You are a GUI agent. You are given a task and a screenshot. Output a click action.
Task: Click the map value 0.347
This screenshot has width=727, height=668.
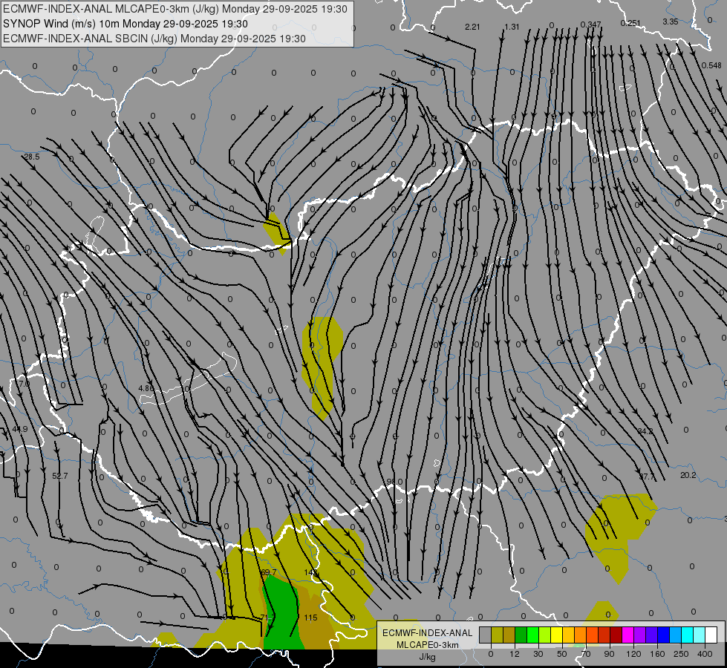pyautogui.click(x=590, y=24)
